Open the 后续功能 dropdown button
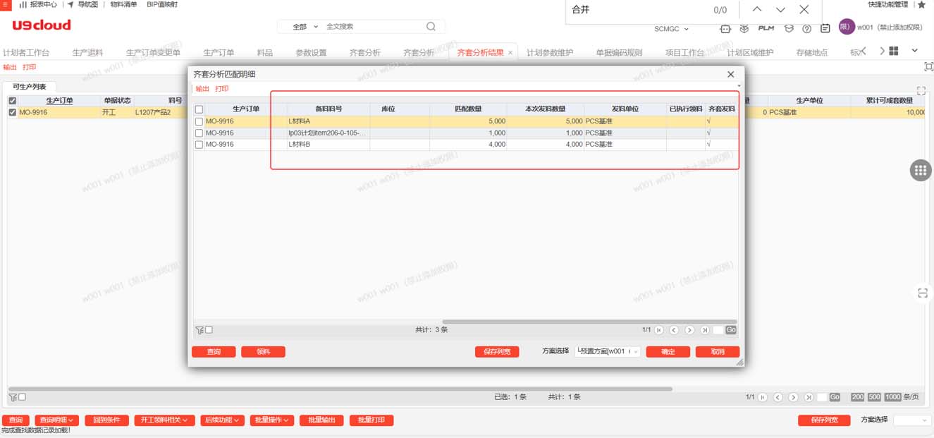This screenshot has height=438, width=934. point(222,420)
